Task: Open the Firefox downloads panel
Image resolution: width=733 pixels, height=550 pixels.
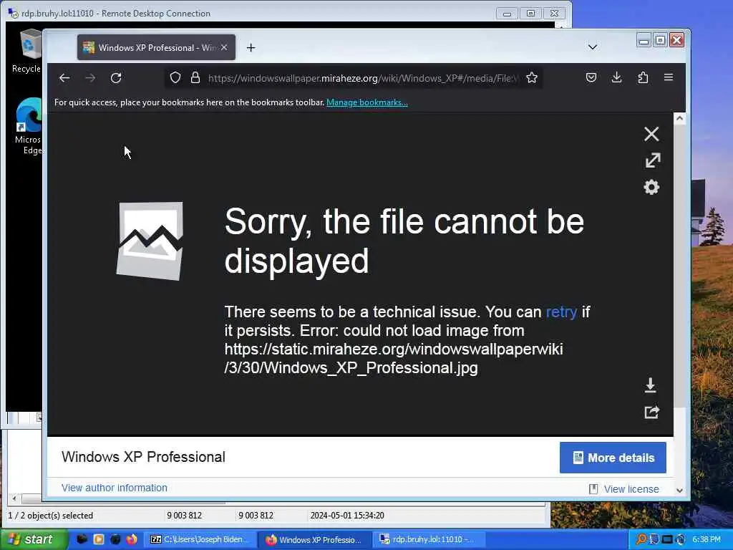Action: tap(616, 77)
